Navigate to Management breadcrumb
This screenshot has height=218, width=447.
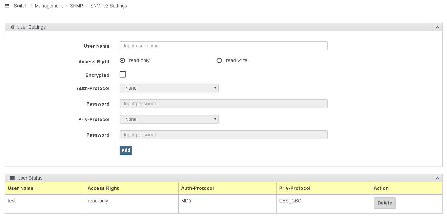(x=49, y=6)
